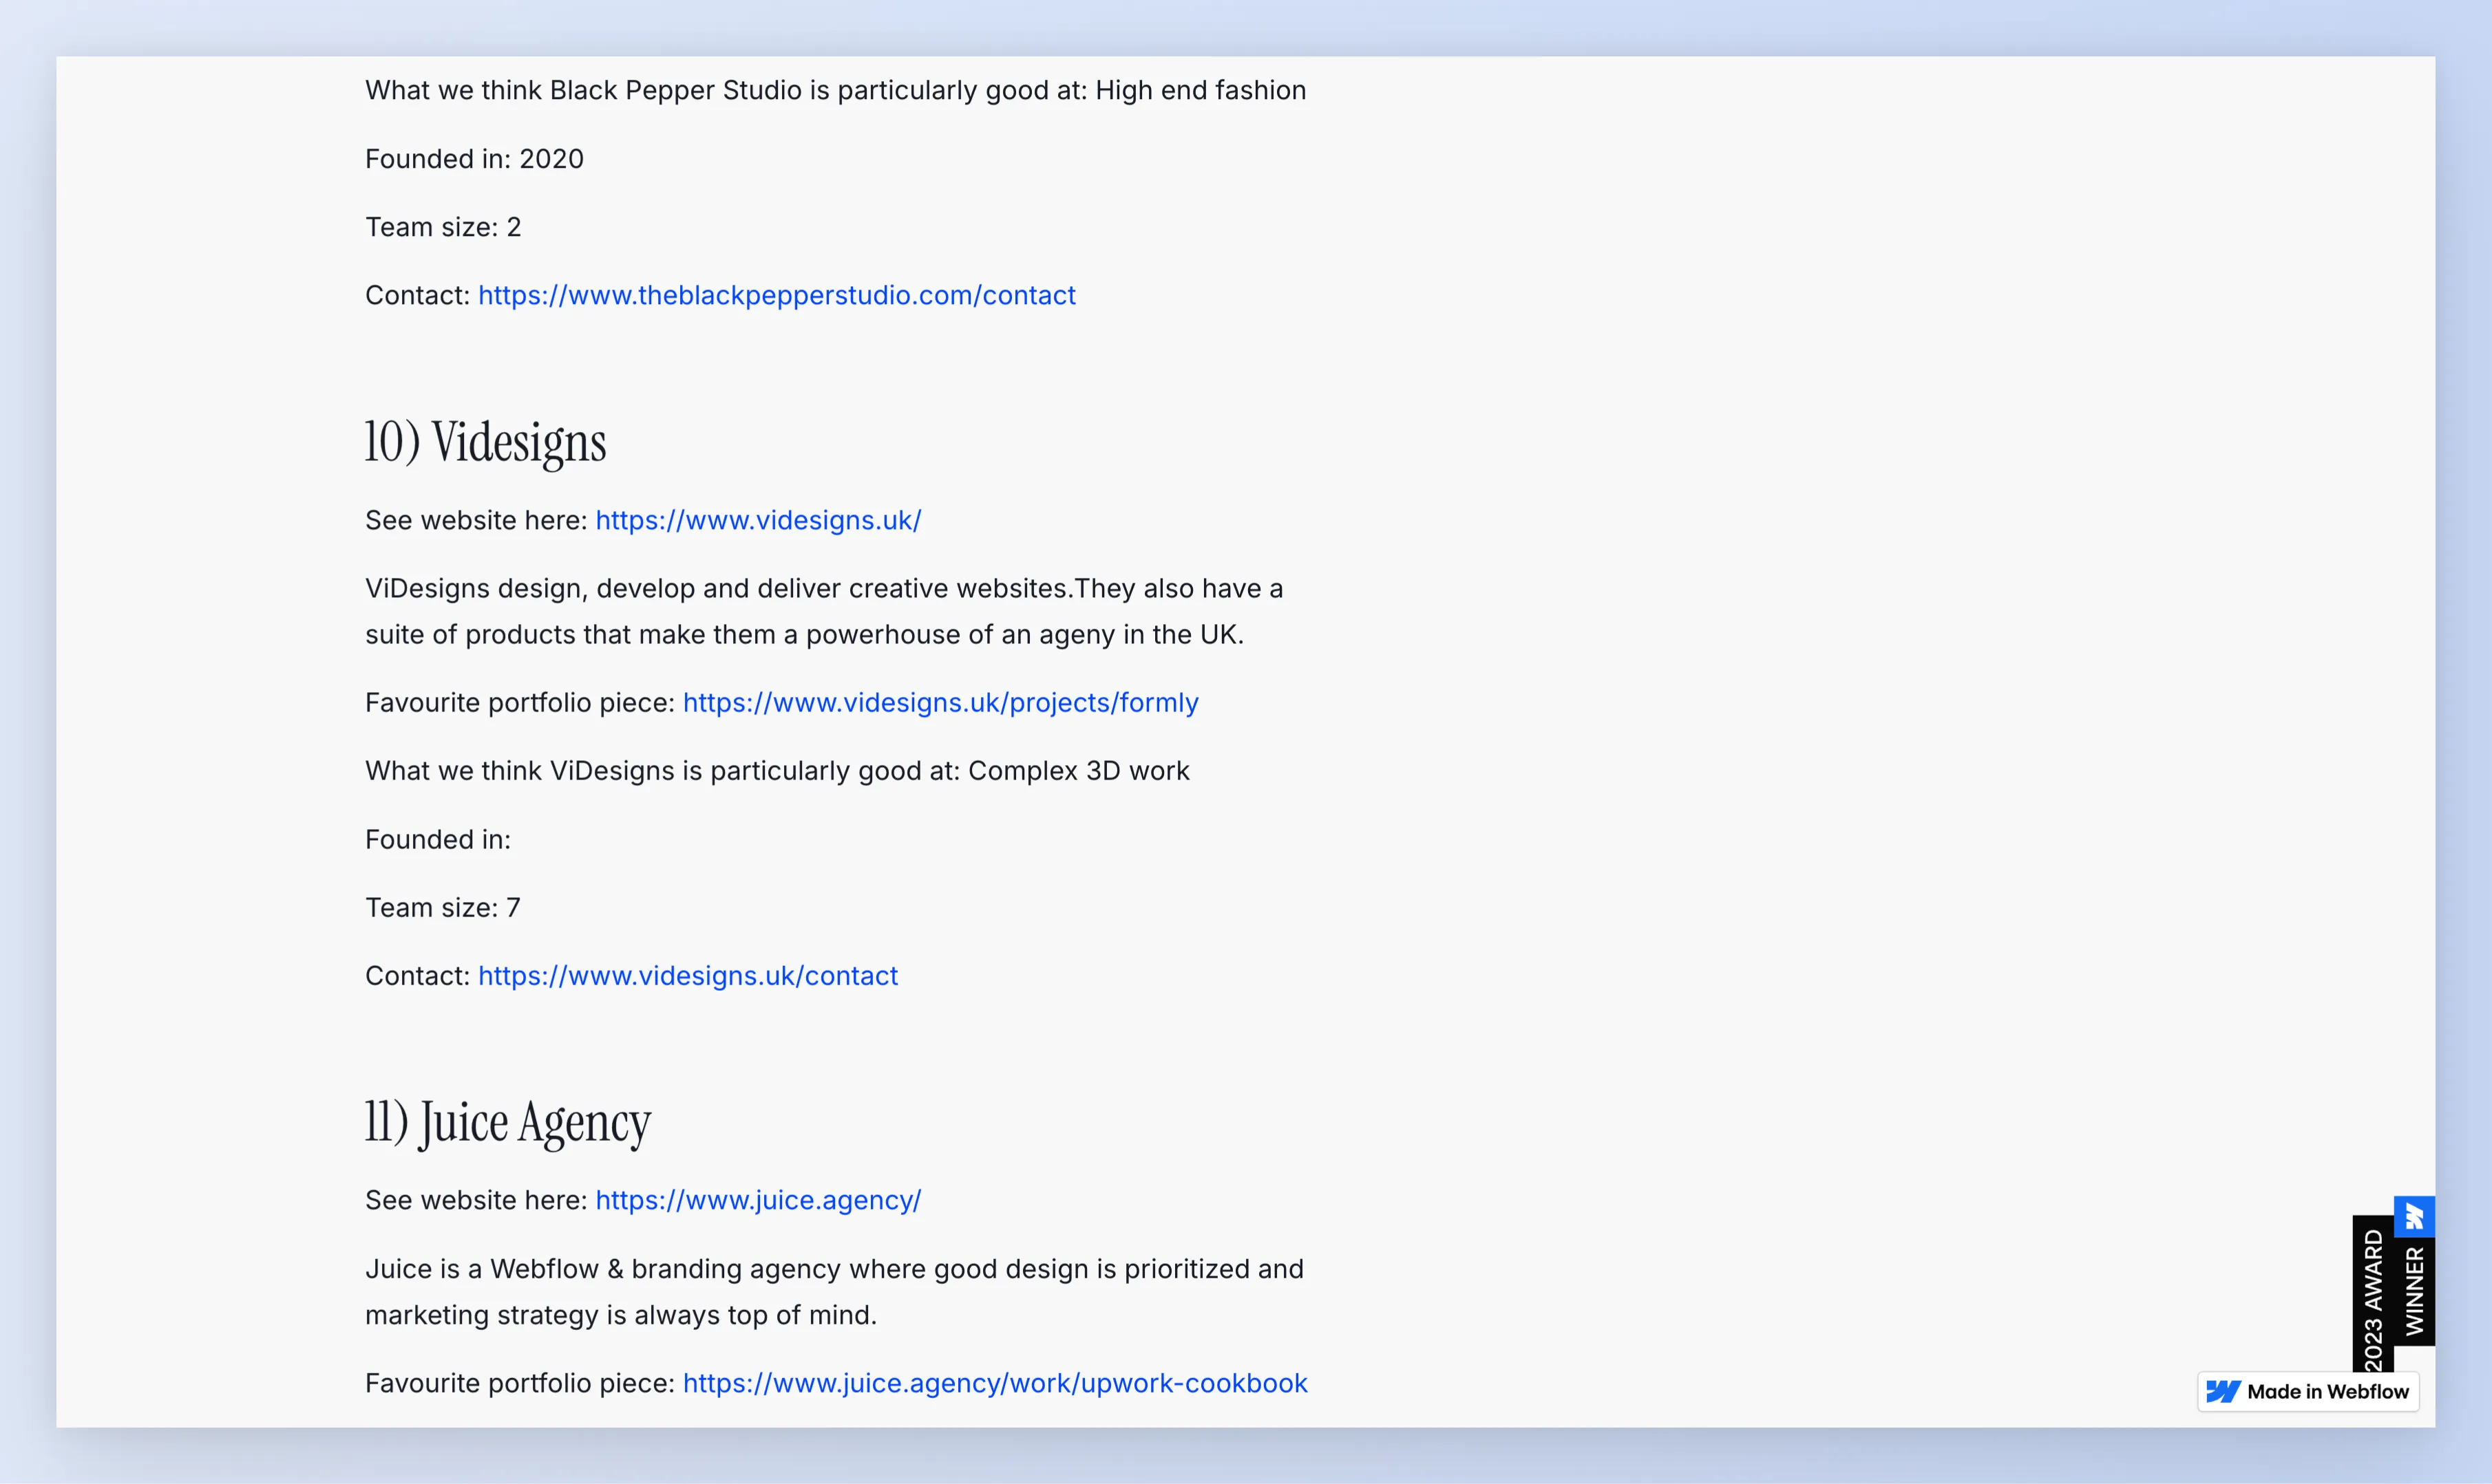
Task: Open the Juice upwork-cookbook portfolio link
Action: (x=995, y=1383)
